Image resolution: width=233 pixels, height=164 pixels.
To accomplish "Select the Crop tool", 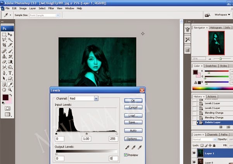I will (x=4, y=45).
